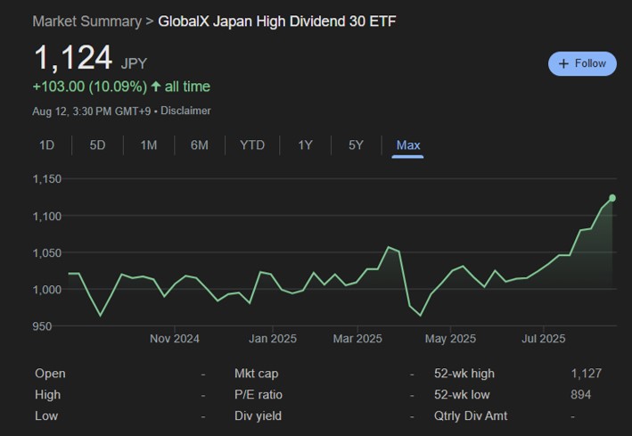Switch chart to 1M range

(x=149, y=145)
